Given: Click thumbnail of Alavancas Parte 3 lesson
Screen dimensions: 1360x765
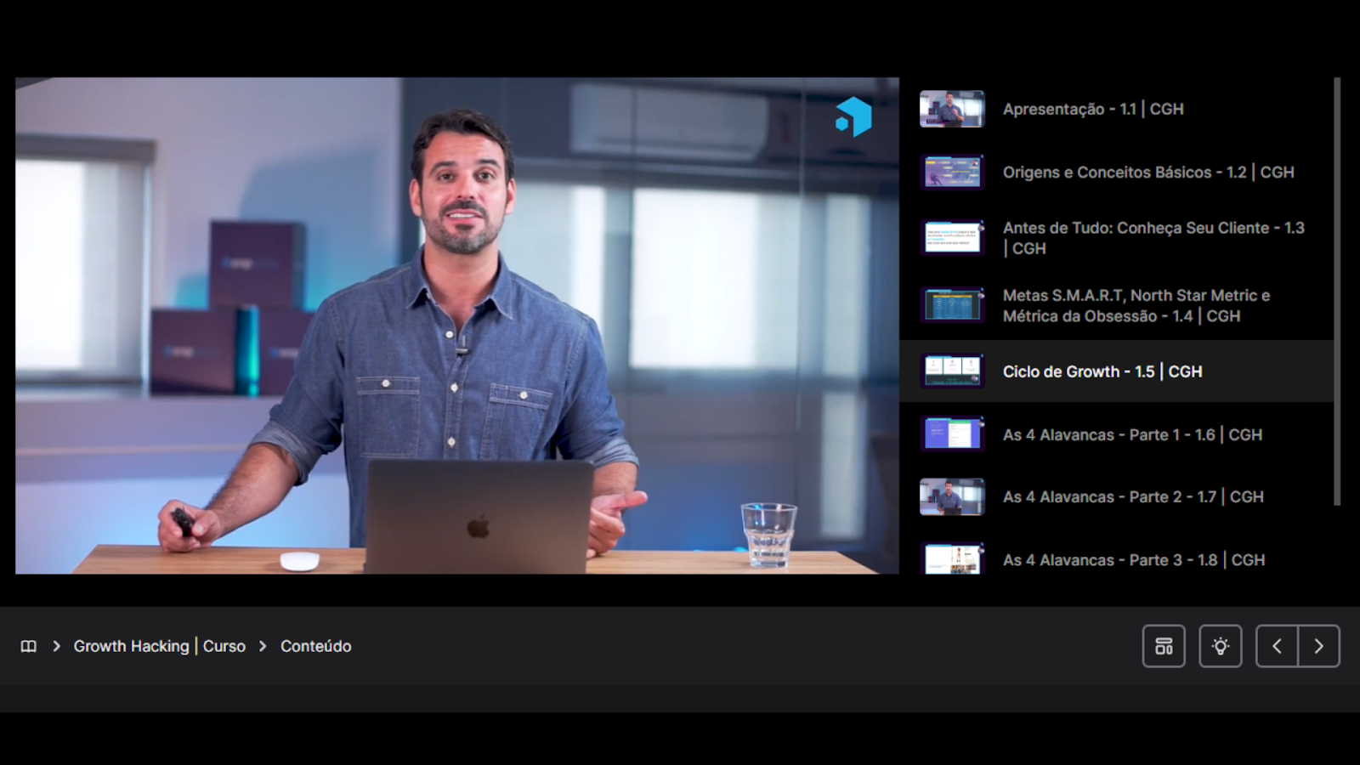Looking at the screenshot, I should (952, 559).
